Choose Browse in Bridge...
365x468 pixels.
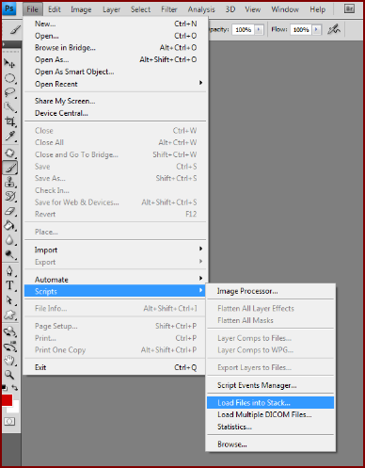[x=116, y=48]
